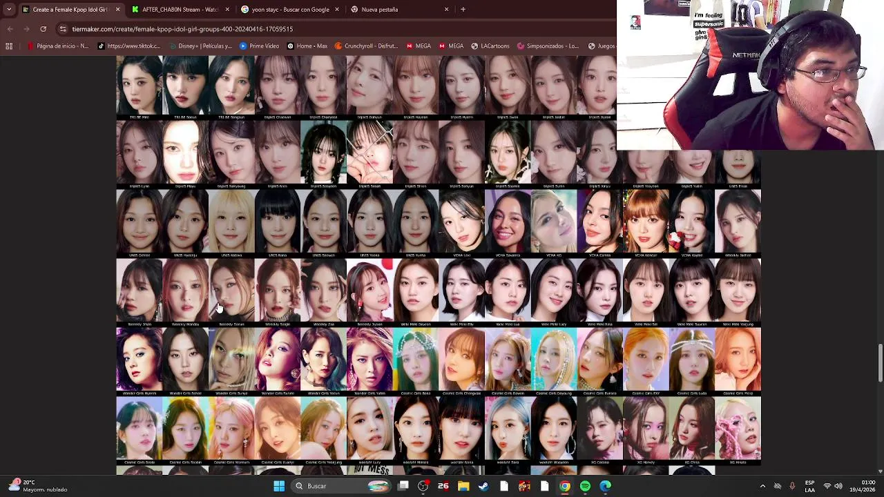
Task: Open the Juegos bookmark
Action: click(602, 46)
